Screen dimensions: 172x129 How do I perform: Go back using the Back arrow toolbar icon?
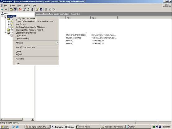[2, 9]
